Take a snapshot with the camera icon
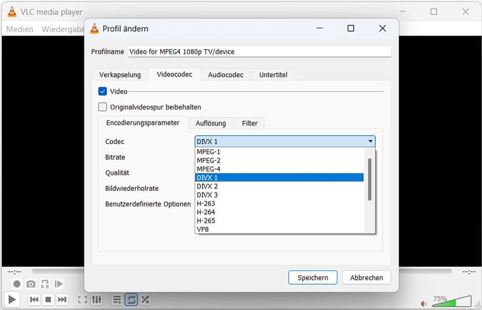This screenshot has height=310, width=482. 31,284
